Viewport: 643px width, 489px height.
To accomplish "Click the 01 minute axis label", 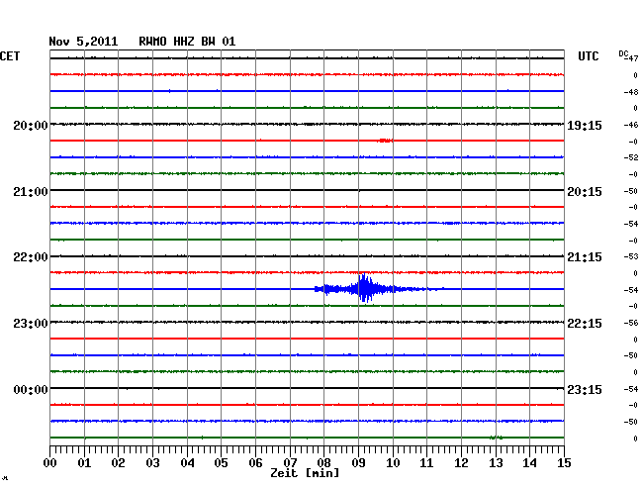I will (84, 462).
